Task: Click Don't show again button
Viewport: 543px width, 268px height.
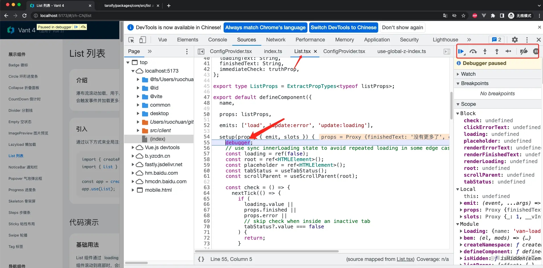Action: tap(402, 28)
